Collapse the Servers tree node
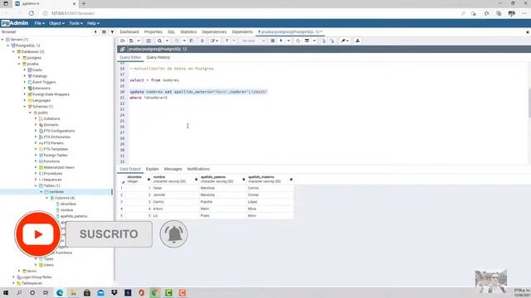Viewport: 531px width, 298px height. (x=2, y=40)
